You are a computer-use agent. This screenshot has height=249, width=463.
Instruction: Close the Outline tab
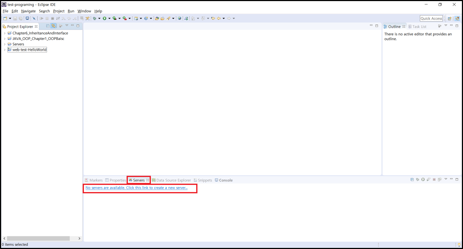pos(404,27)
